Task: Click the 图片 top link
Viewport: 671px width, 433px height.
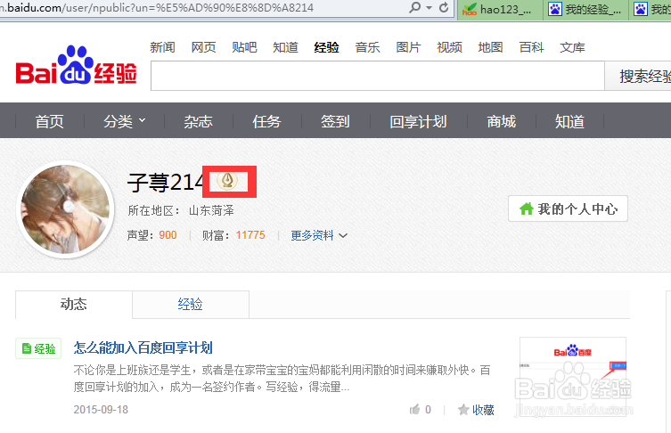Action: click(409, 47)
